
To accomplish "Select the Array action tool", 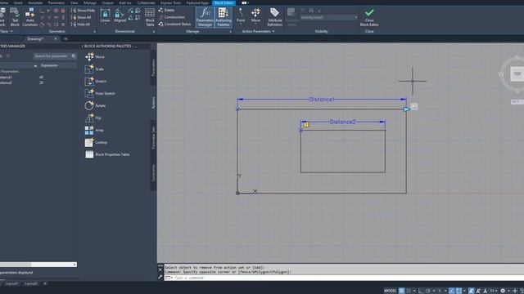I will tap(95, 130).
